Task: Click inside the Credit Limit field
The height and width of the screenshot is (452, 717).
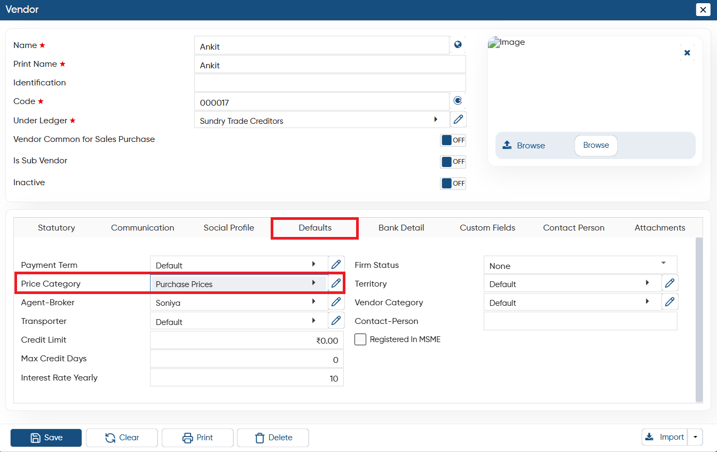Action: (247, 340)
